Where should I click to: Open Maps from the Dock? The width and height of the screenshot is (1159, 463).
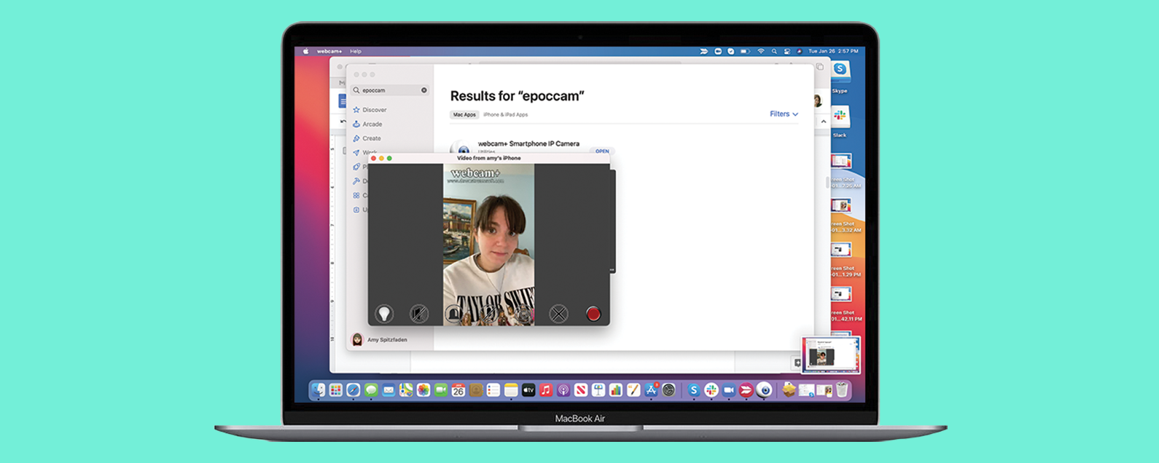(406, 390)
